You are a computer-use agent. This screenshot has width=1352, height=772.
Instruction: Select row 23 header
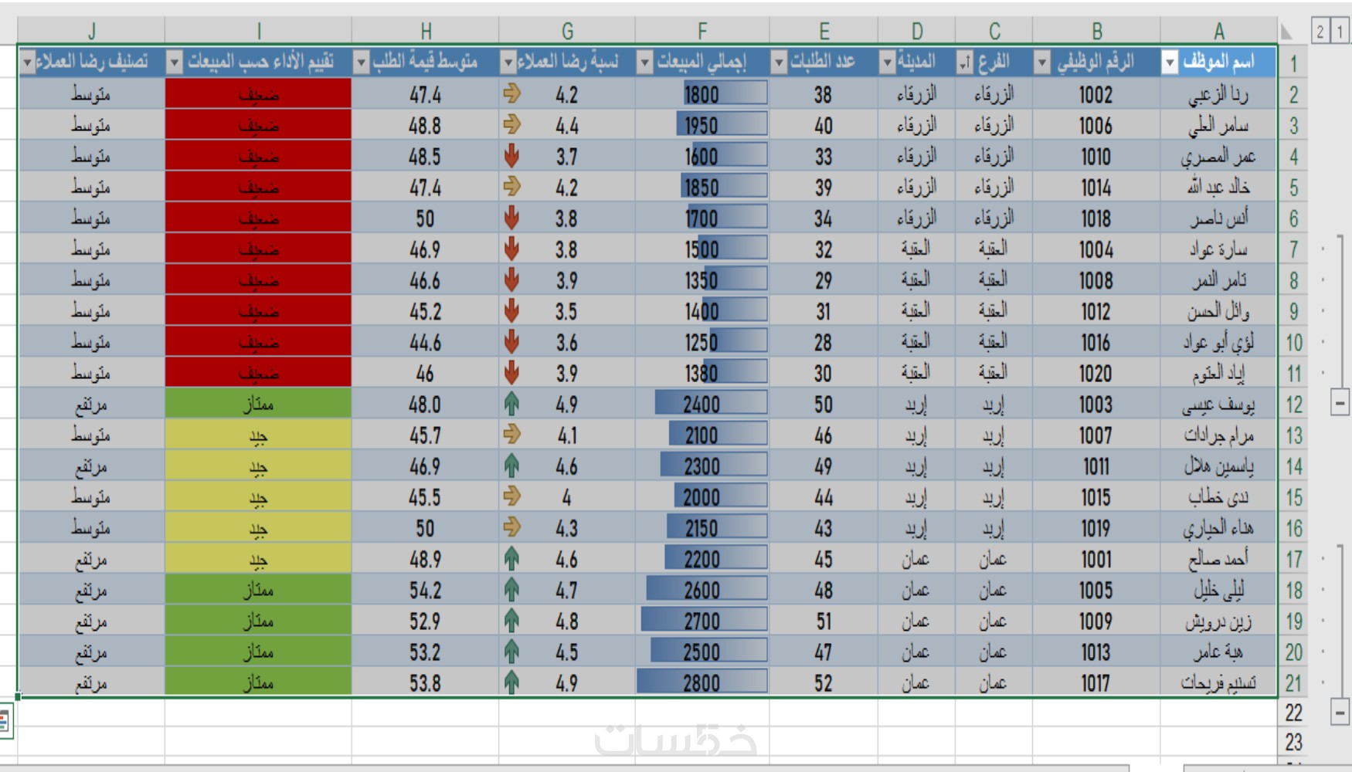(1293, 742)
